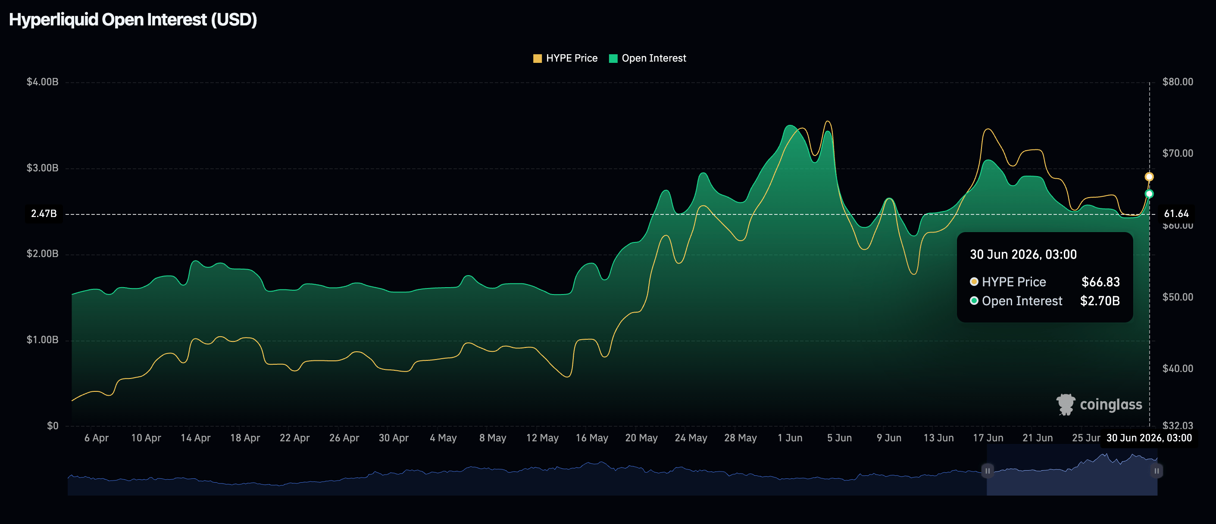The image size is (1216, 524).
Task: Click the 21 Jun date label
Action: pos(1038,438)
